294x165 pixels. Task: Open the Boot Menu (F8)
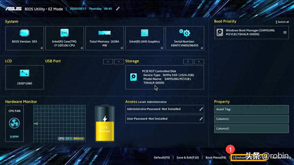click(216, 158)
